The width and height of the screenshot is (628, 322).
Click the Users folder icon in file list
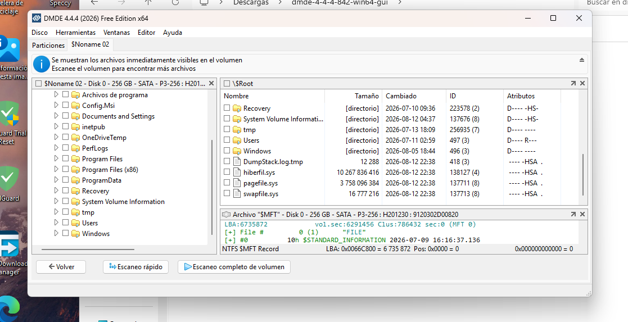237,140
